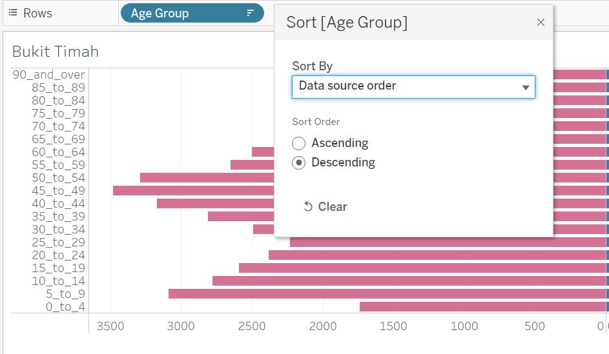Click the 3500 axis tick label
609x354 pixels.
pos(110,326)
